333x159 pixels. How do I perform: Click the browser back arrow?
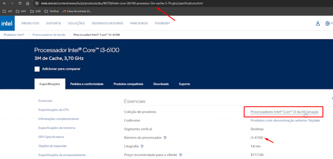(x=5, y=3)
